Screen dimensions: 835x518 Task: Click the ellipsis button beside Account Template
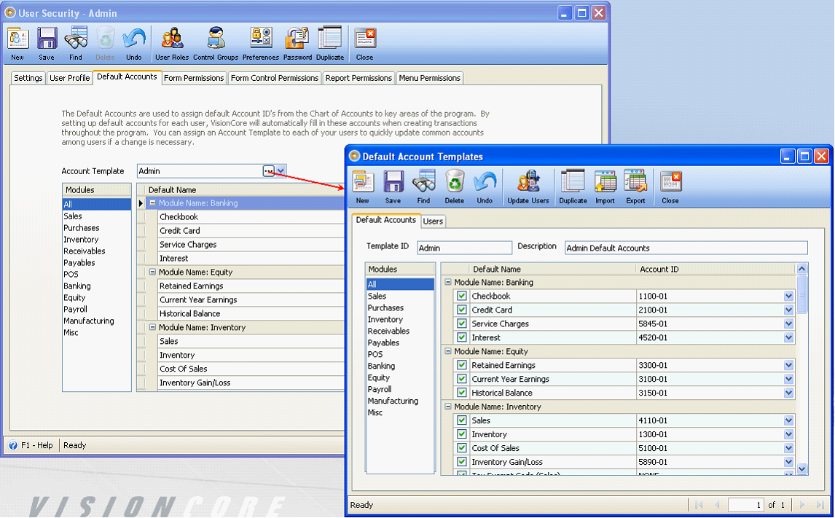point(268,171)
